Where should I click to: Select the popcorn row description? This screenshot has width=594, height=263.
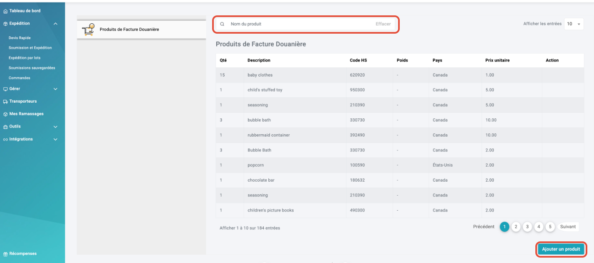256,165
